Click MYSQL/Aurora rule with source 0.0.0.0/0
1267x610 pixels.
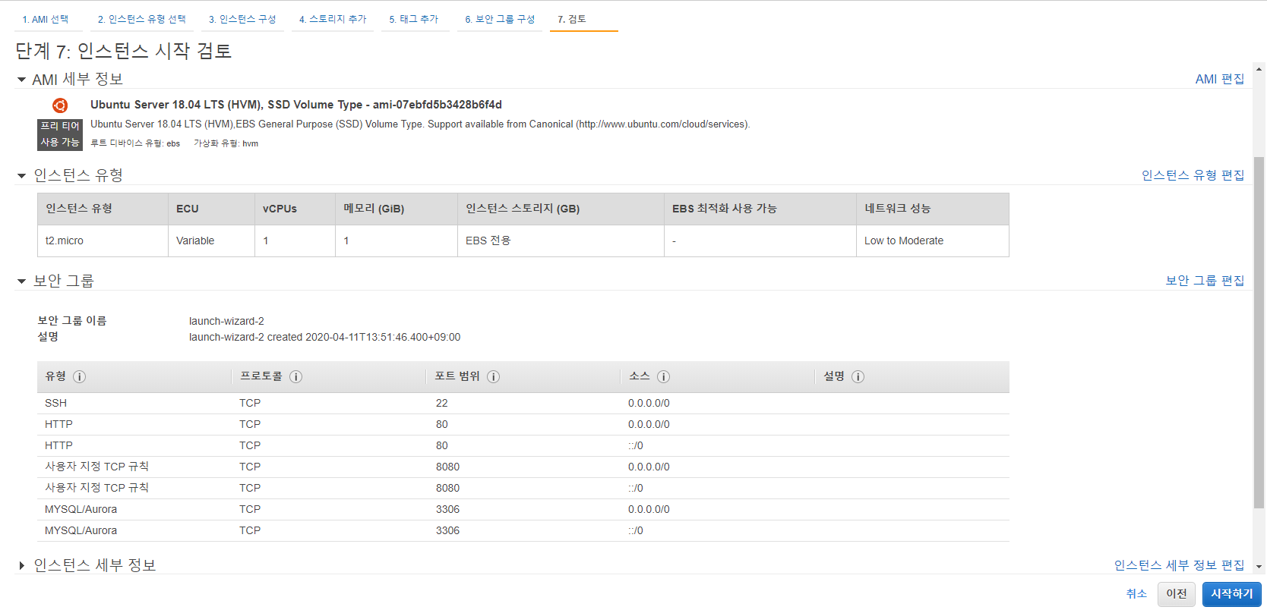pyautogui.click(x=523, y=510)
